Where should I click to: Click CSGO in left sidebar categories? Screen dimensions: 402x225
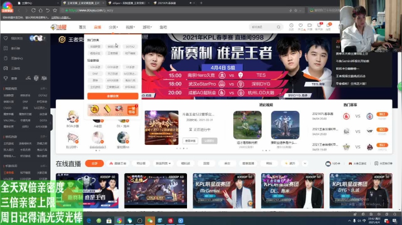tap(7, 108)
